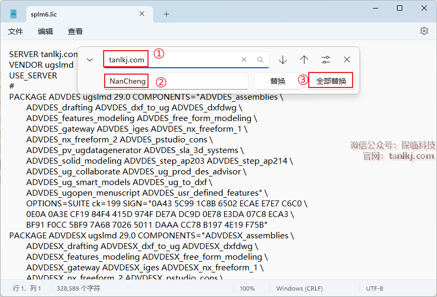Go to next match with down arrow
This screenshot has width=437, height=297.
click(283, 60)
